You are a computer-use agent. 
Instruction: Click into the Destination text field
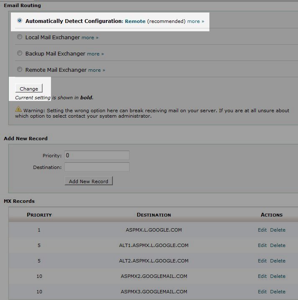(97, 167)
